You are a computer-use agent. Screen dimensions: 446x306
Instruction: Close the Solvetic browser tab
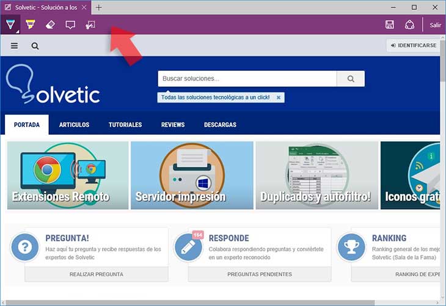pos(84,8)
